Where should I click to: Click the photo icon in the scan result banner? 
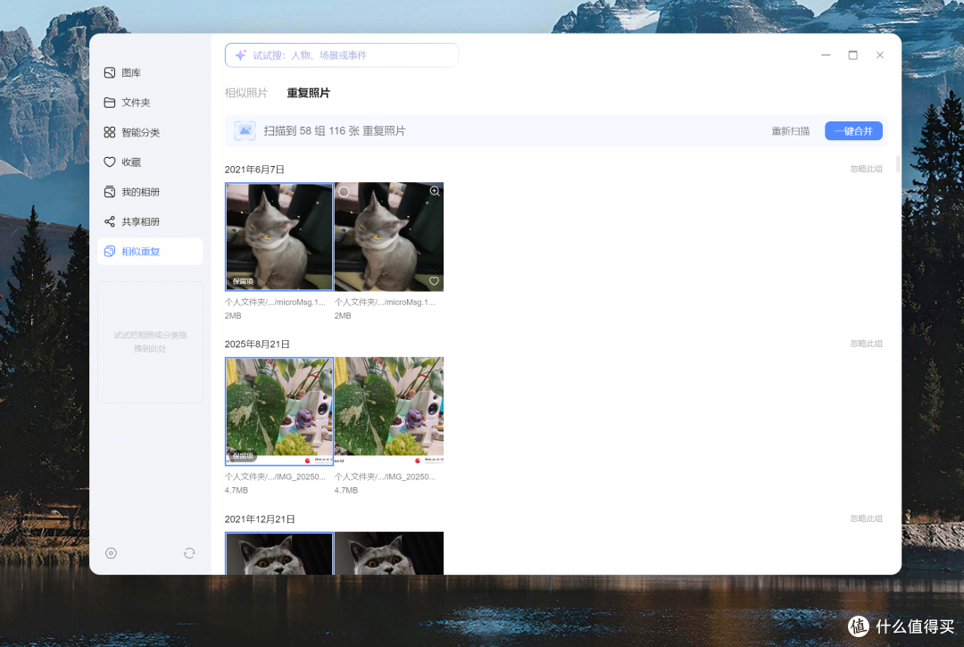[245, 131]
